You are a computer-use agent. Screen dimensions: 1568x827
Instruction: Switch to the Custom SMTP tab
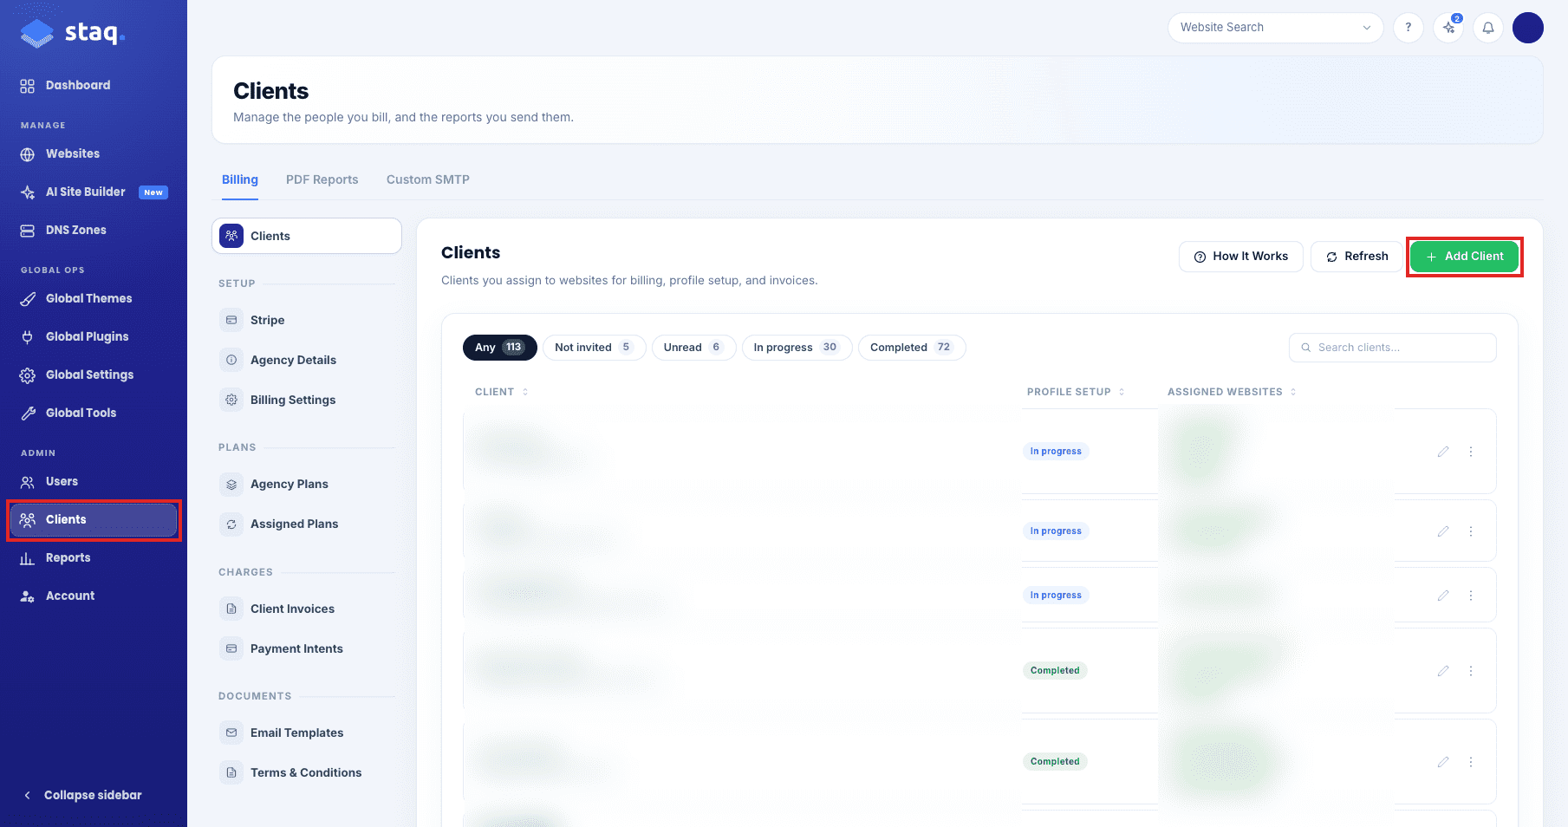point(428,179)
